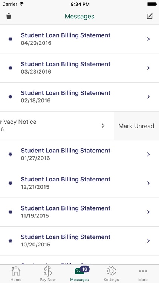Expand the 02/18/2016 statement chevron
Image resolution: width=159 pixels, height=283 pixels.
tap(148, 97)
